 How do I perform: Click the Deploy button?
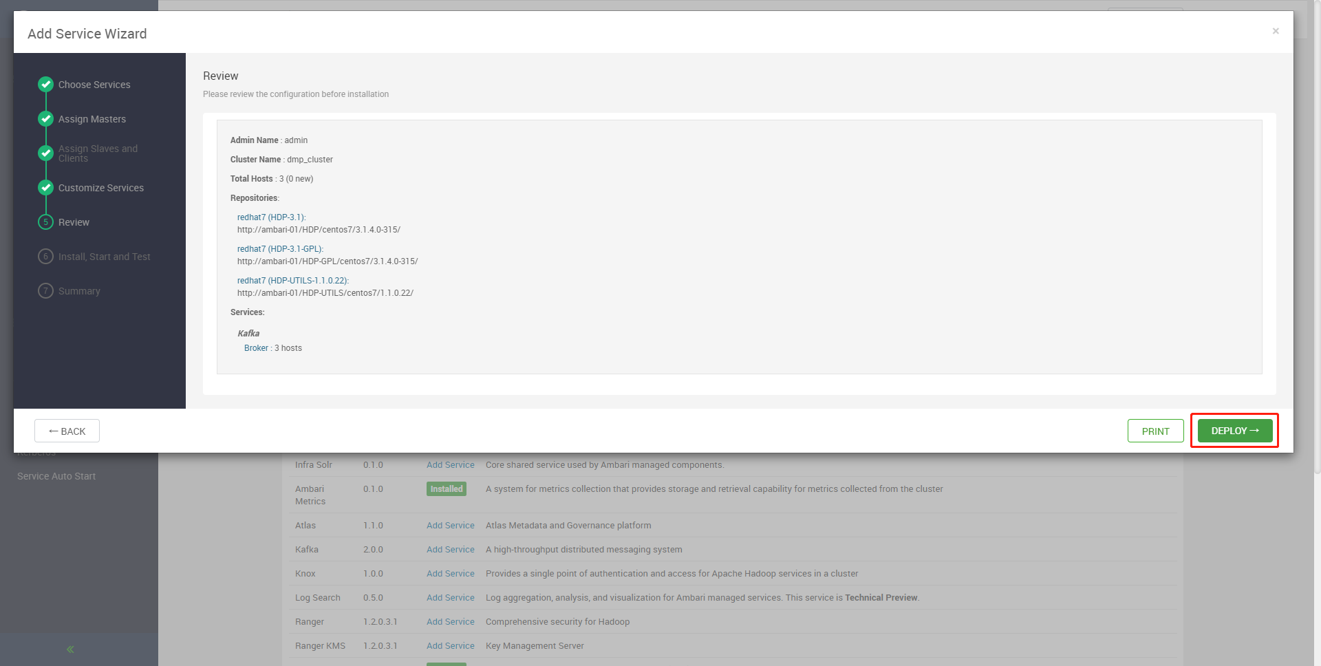(x=1235, y=431)
